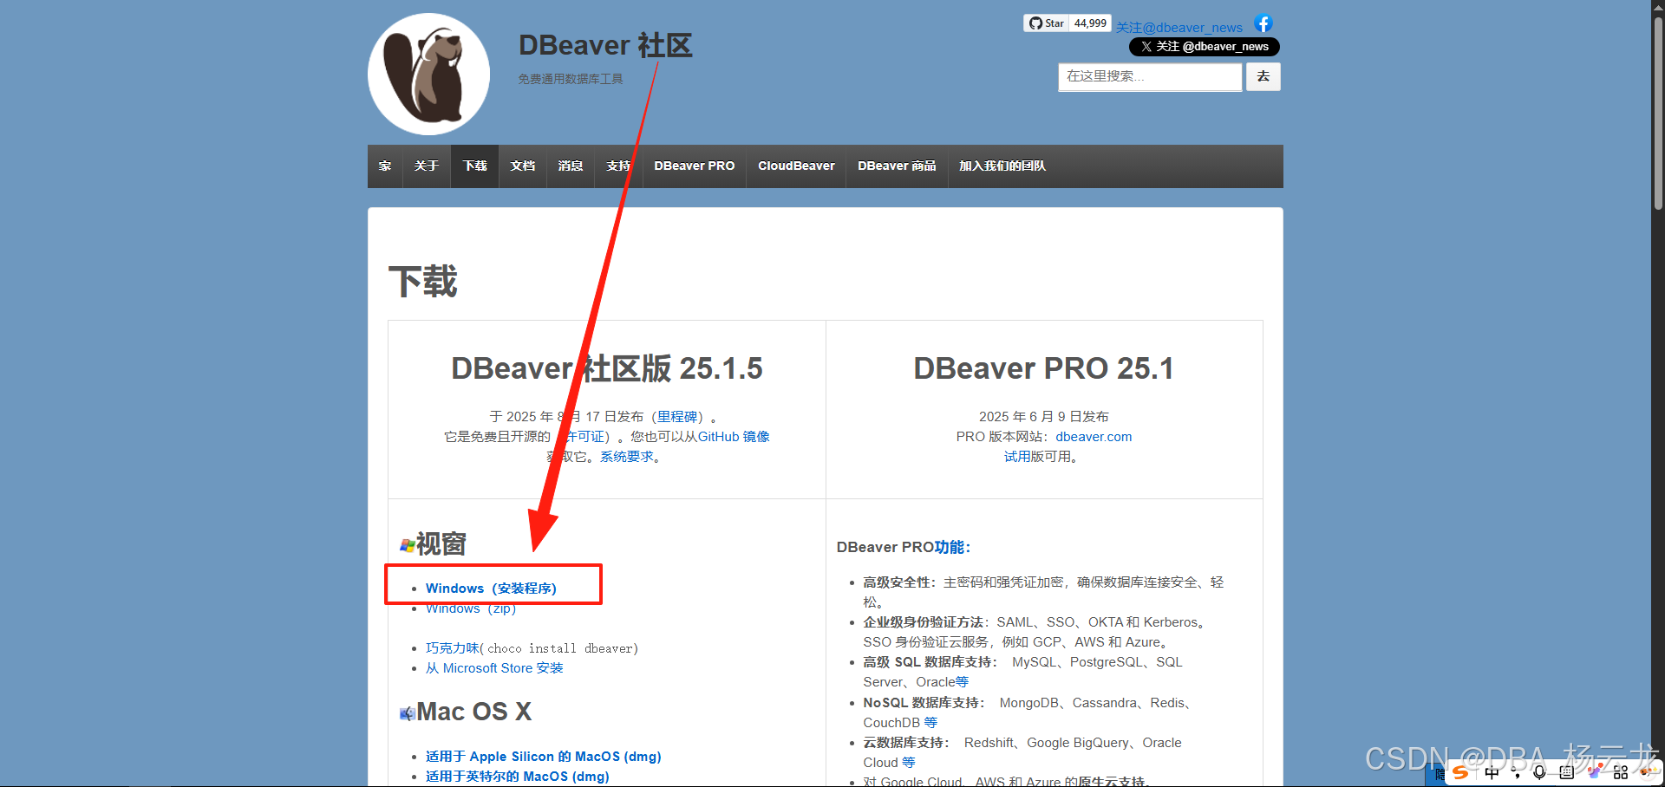Viewport: 1665px width, 787px height.
Task: Open the blue 关注@dbeaver_news text link
Action: pyautogui.click(x=1179, y=28)
